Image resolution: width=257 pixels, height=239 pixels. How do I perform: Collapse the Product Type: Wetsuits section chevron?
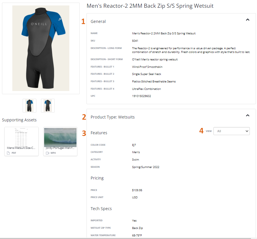(x=248, y=115)
